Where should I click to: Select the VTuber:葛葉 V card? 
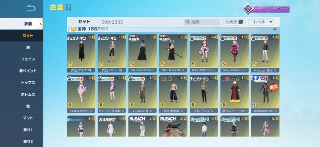265,53
